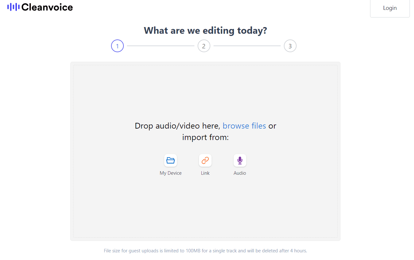
Task: Click the 'What are we editing today?' heading
Action: click(205, 31)
